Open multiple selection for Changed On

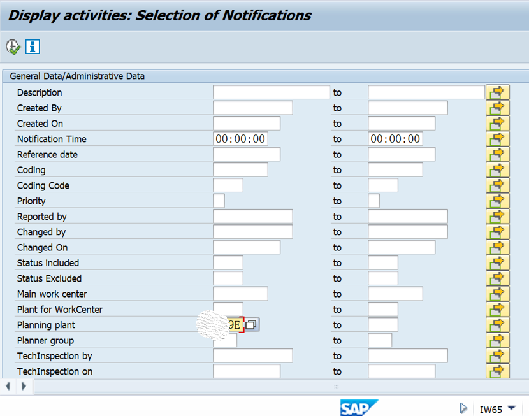click(497, 247)
